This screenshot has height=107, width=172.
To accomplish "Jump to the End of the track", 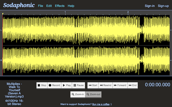I will (132, 85).
